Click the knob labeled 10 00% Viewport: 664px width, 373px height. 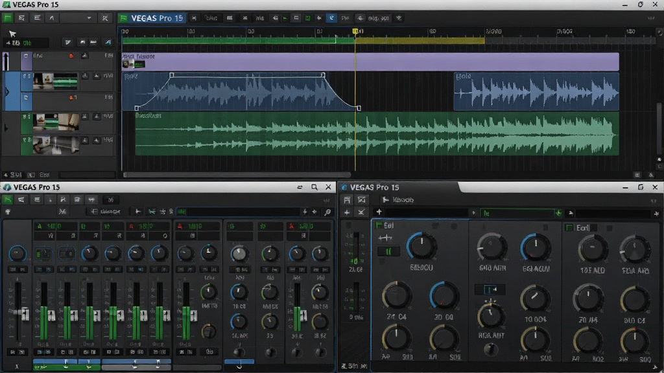(535, 299)
